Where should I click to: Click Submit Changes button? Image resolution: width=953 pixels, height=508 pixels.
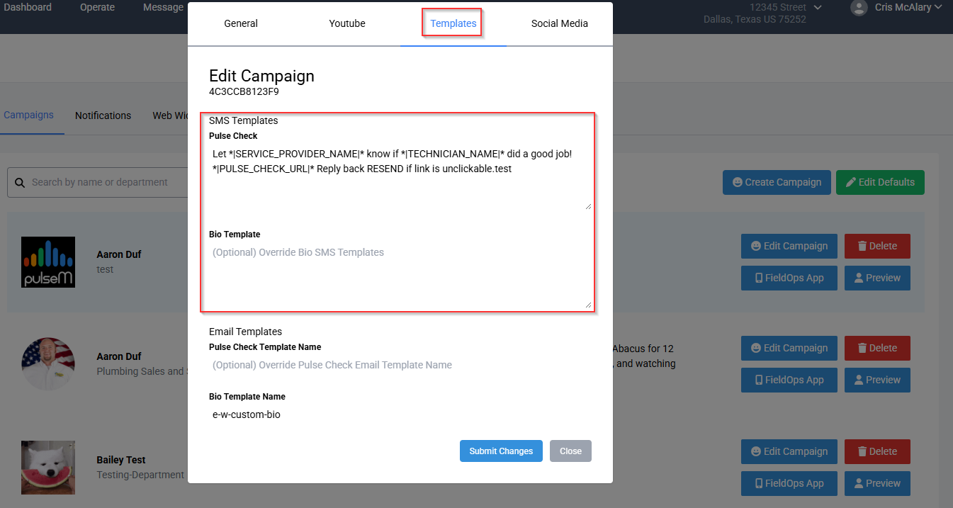tap(501, 451)
